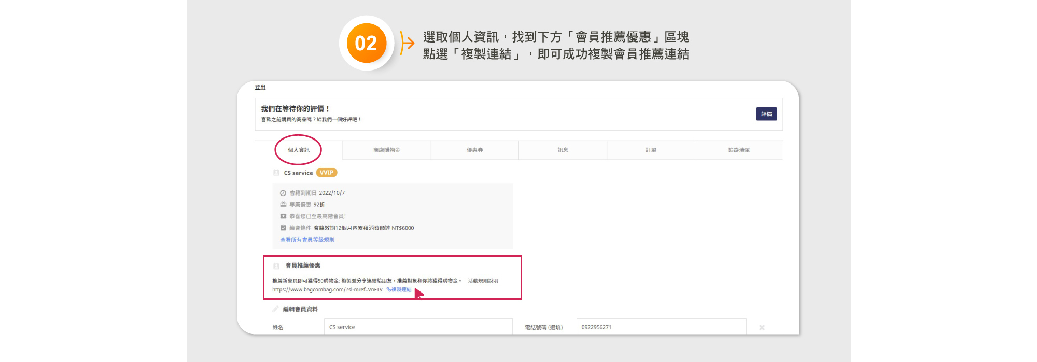
Task: Open the 訂單 orders tab
Action: click(651, 150)
